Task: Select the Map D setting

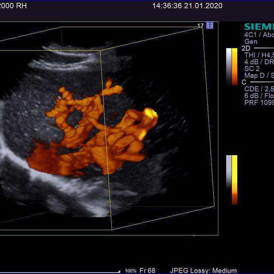Action: [x=258, y=75]
